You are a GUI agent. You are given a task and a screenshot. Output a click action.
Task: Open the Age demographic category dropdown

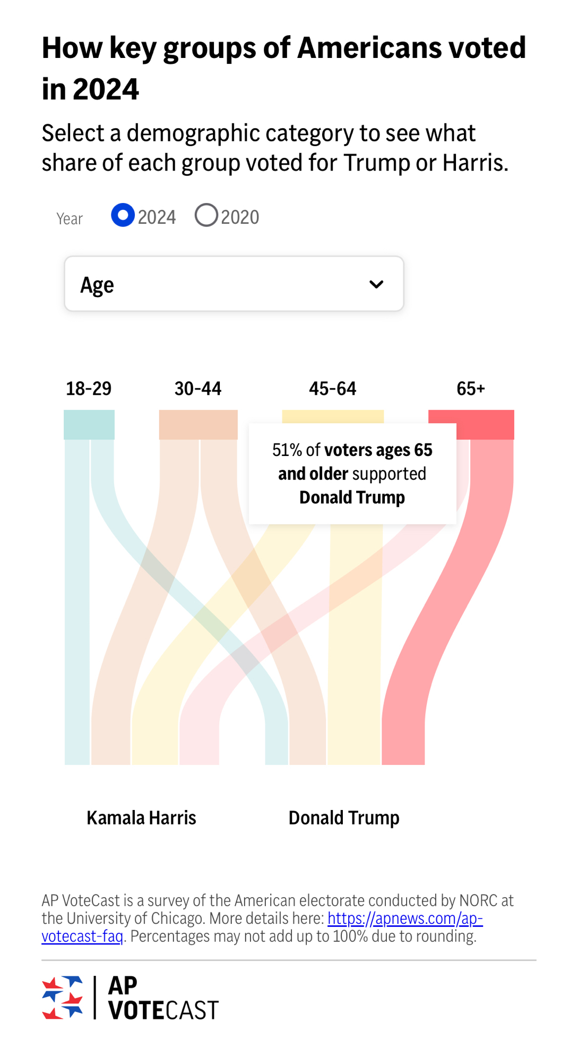pyautogui.click(x=234, y=284)
